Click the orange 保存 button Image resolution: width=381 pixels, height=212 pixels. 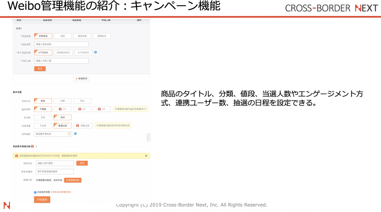click(40, 69)
